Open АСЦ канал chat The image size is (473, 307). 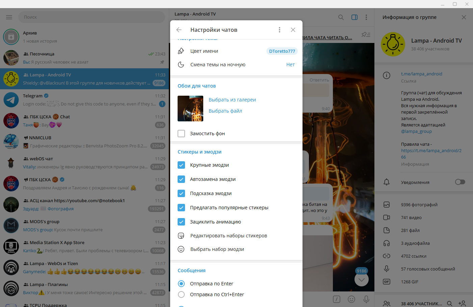click(x=84, y=205)
